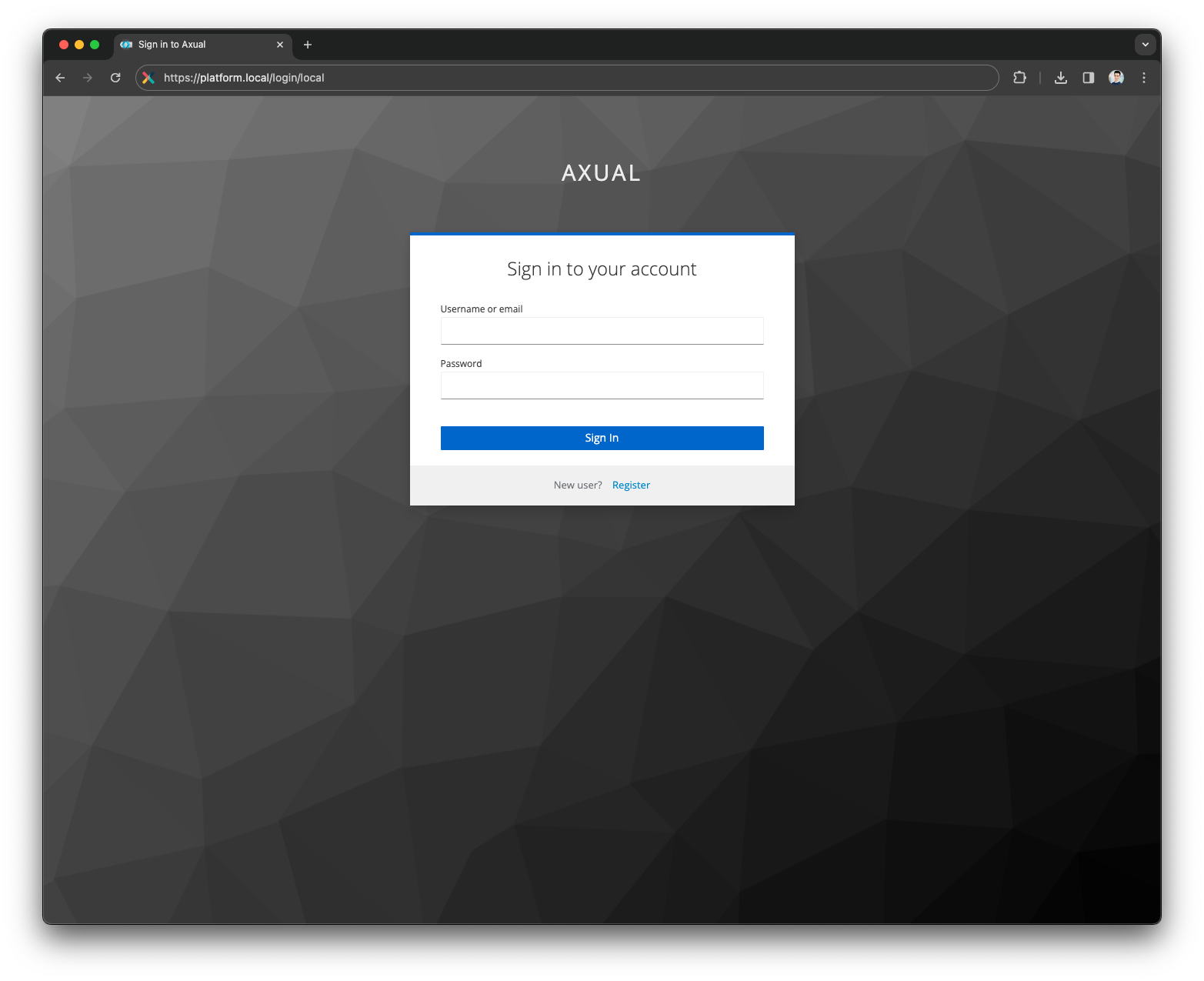Click the profile avatar icon
The image size is (1204, 981).
[x=1116, y=77]
